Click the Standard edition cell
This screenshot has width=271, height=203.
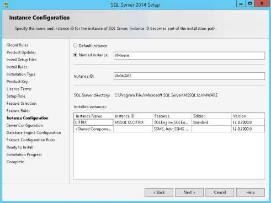(x=211, y=122)
